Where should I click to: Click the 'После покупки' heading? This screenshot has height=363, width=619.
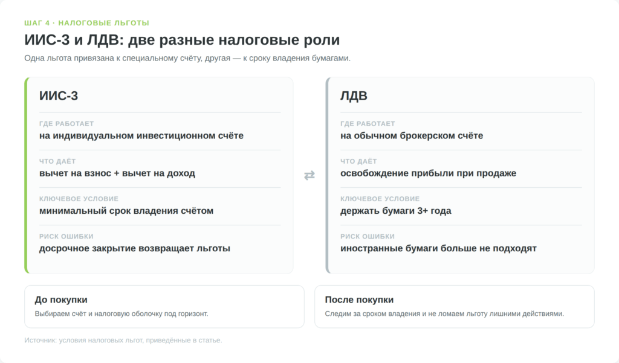coord(359,300)
